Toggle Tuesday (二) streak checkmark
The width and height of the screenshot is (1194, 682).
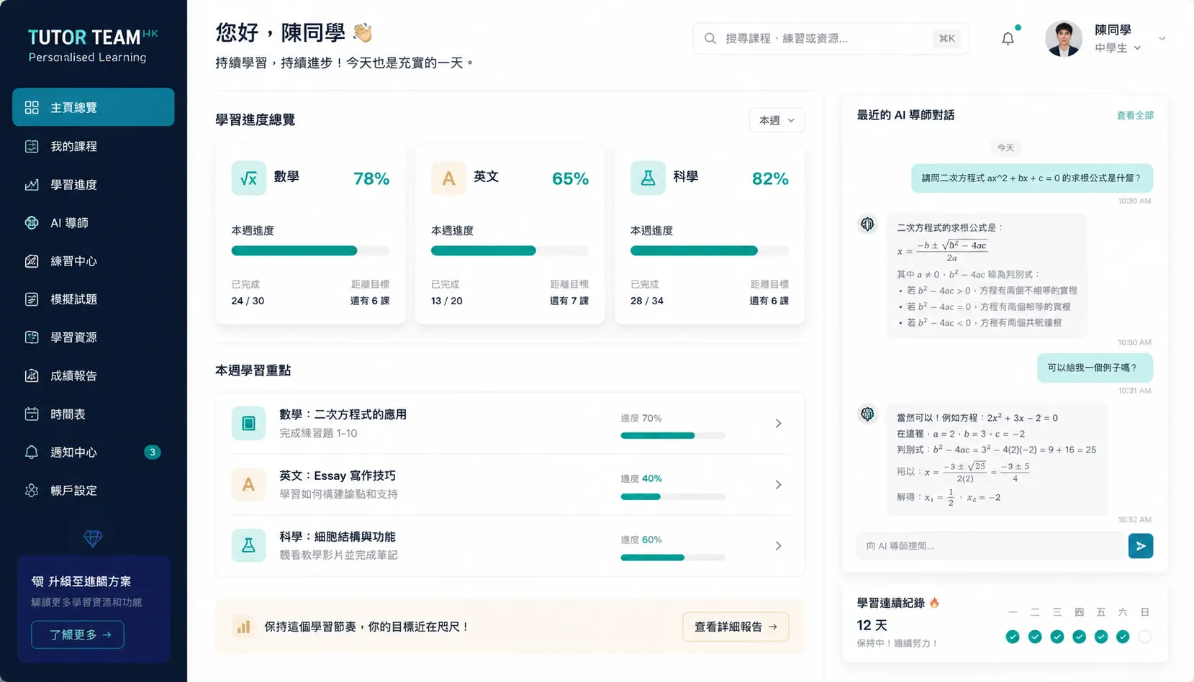[1035, 637]
